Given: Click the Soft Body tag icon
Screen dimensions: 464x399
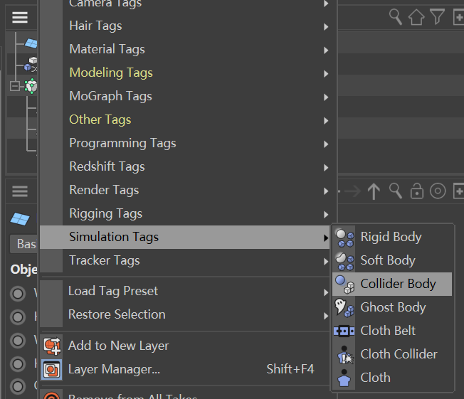Looking at the screenshot, I should point(344,261).
